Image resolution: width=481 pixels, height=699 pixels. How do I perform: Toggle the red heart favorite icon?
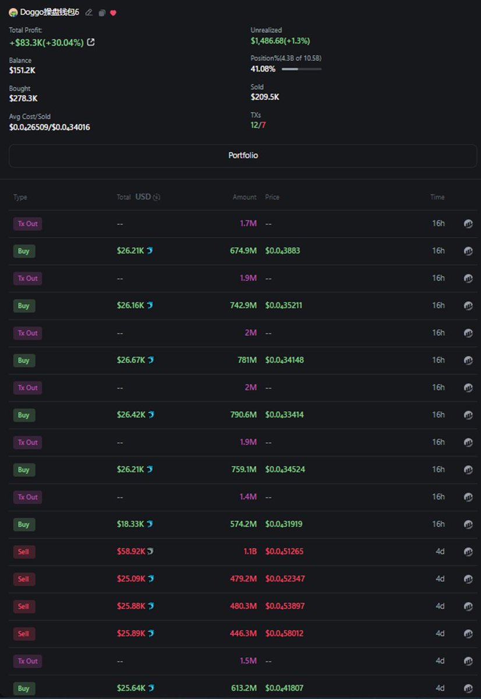[113, 12]
